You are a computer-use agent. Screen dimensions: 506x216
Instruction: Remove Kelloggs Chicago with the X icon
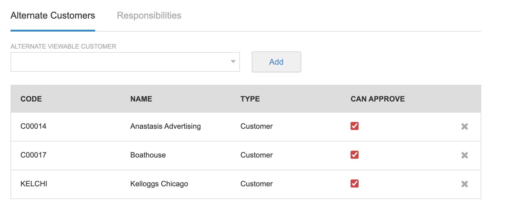(x=465, y=184)
